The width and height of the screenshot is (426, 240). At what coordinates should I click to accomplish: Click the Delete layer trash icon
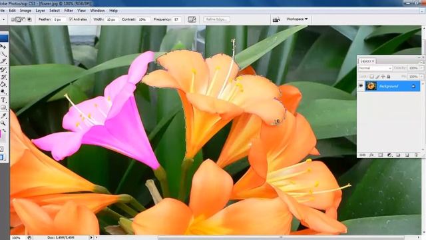pyautogui.click(x=416, y=155)
